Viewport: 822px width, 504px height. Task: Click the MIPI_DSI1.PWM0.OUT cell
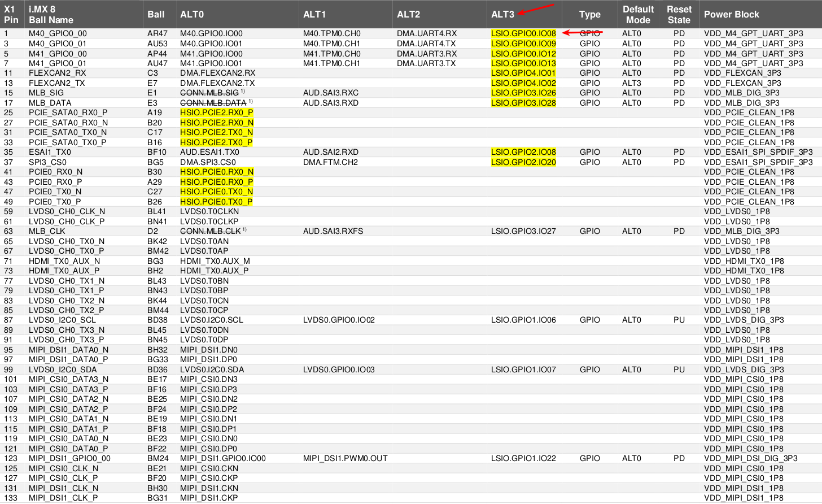coord(346,458)
